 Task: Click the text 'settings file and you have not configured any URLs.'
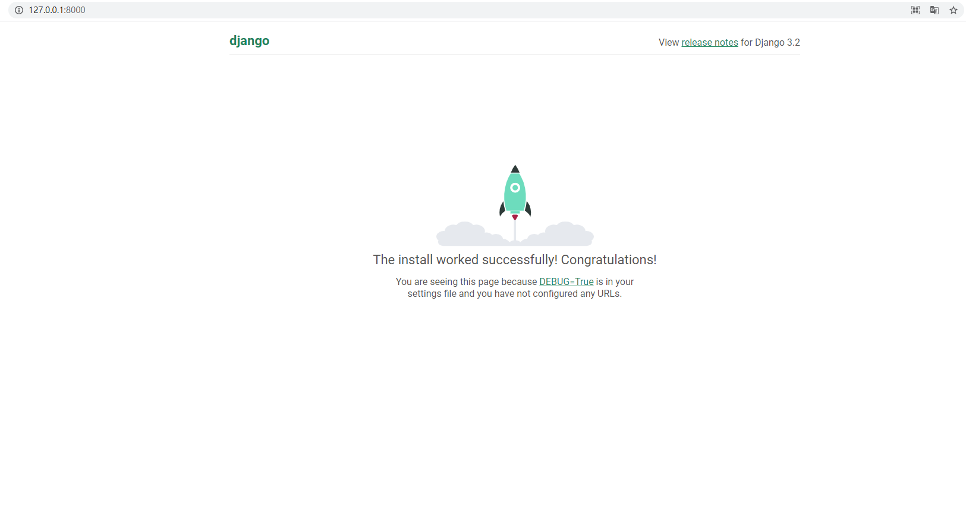tap(515, 294)
